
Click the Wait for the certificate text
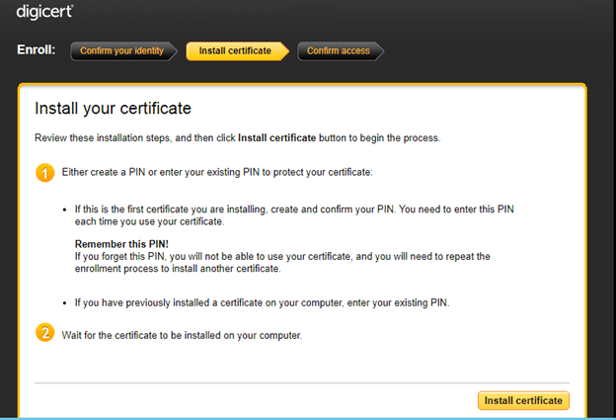click(x=181, y=335)
